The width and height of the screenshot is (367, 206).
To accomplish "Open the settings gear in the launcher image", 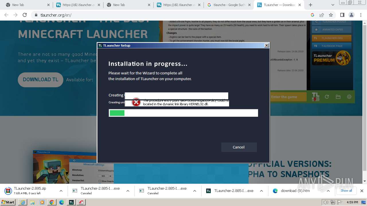I will coord(349,97).
